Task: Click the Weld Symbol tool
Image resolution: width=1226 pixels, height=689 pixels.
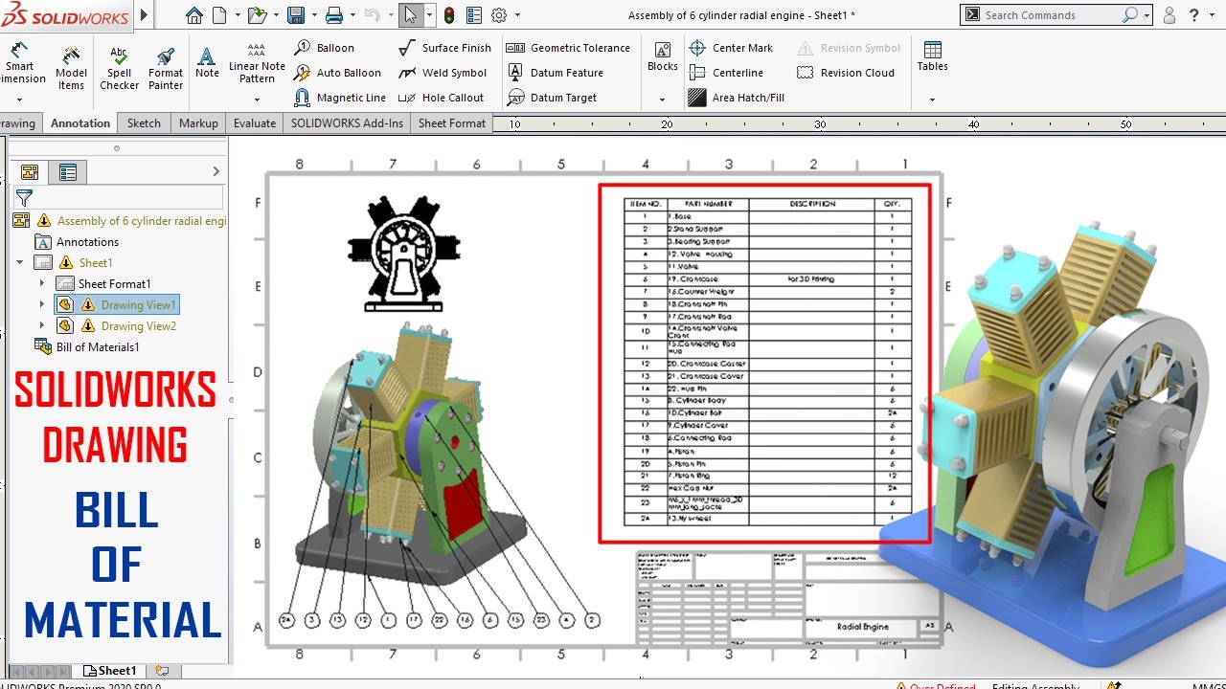Action: 443,73
